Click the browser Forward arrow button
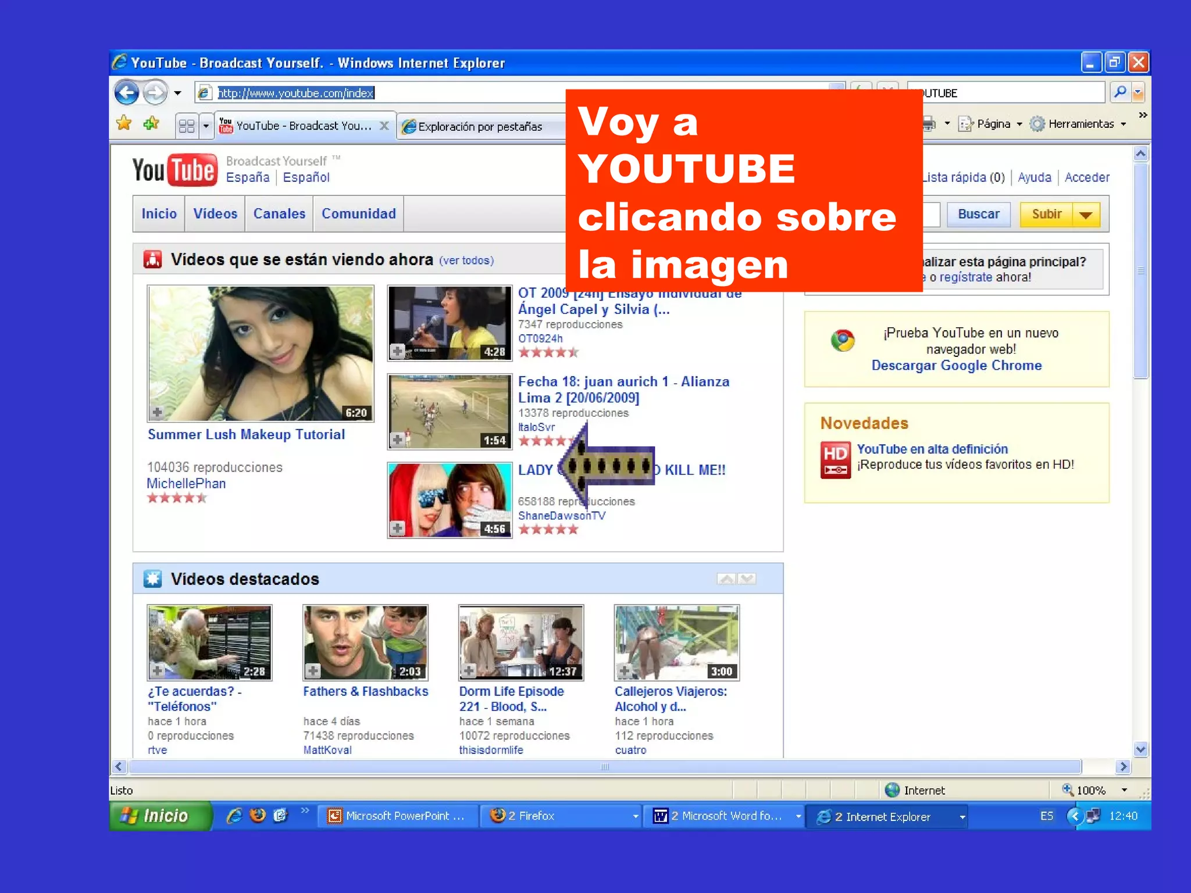Screen dimensions: 1191x893 pyautogui.click(x=155, y=92)
